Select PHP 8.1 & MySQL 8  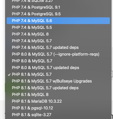[58, 95]
